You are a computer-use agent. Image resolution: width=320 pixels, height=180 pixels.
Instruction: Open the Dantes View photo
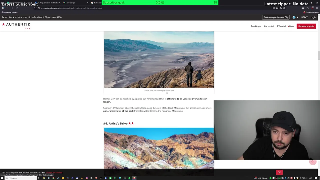point(159,59)
